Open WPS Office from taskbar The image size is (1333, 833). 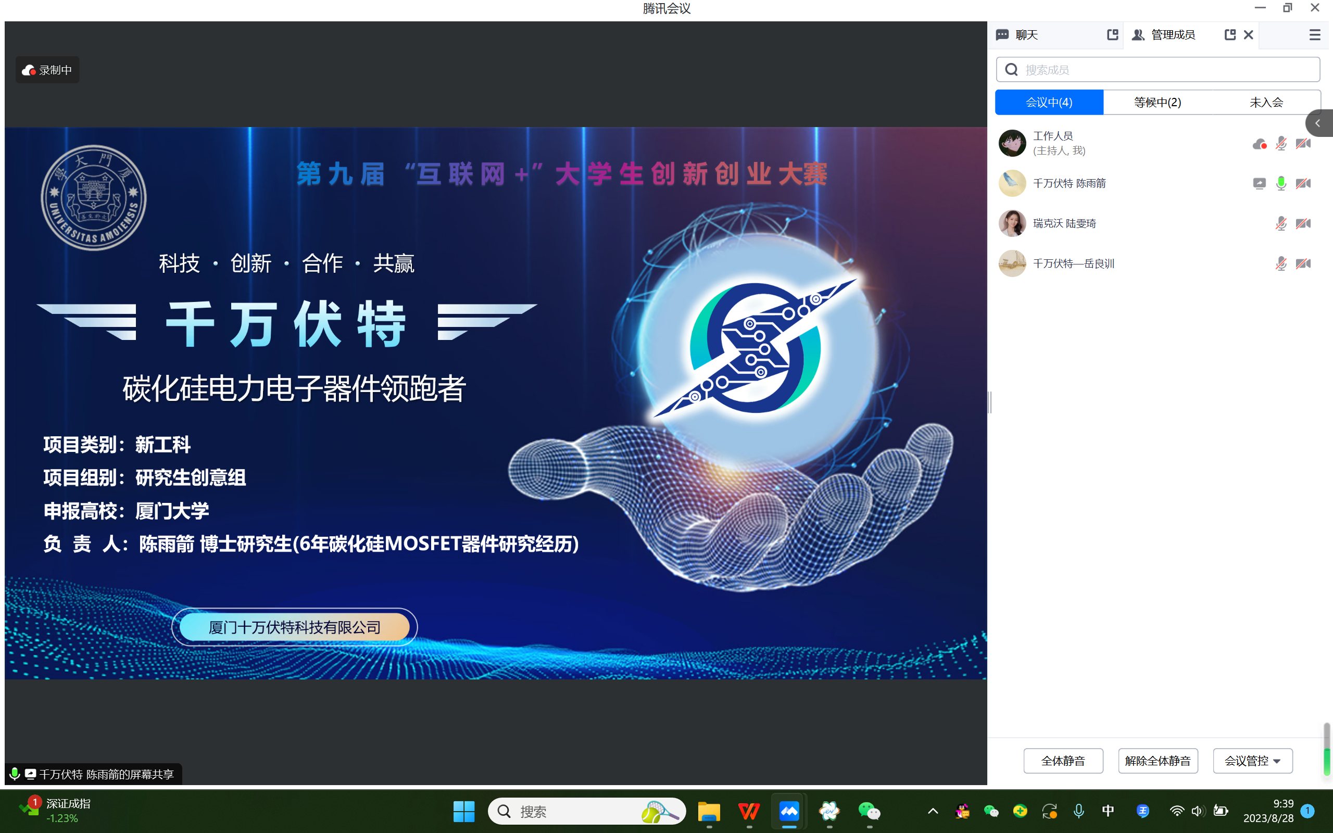click(749, 812)
